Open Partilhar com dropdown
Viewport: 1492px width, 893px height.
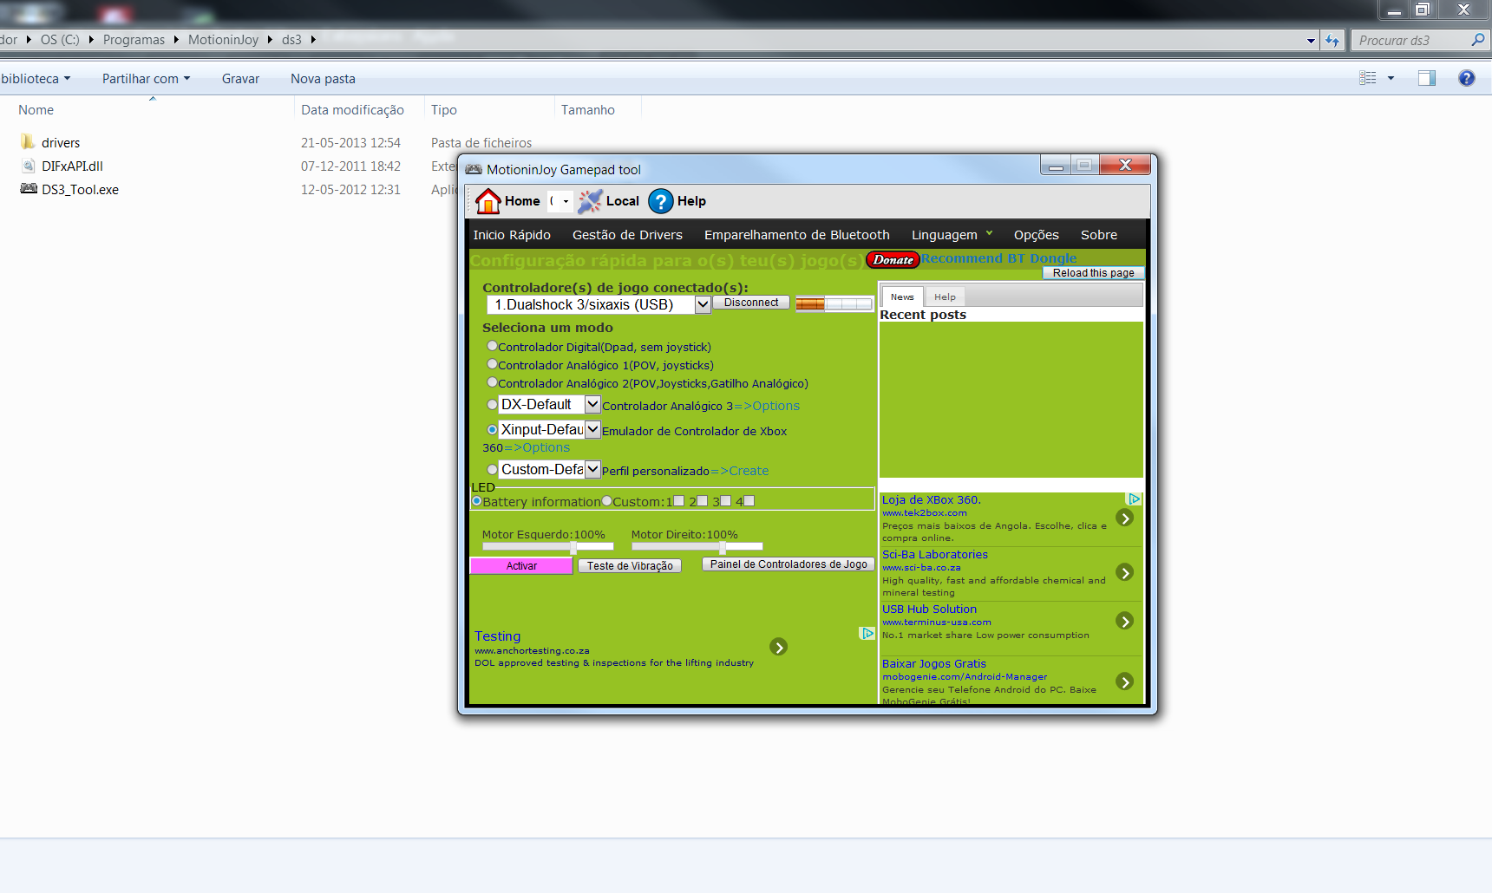coord(146,78)
